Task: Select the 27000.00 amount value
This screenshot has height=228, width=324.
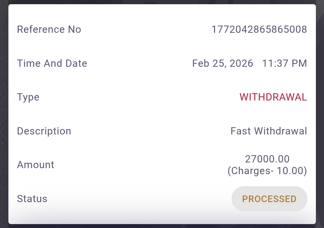Action: point(267,159)
